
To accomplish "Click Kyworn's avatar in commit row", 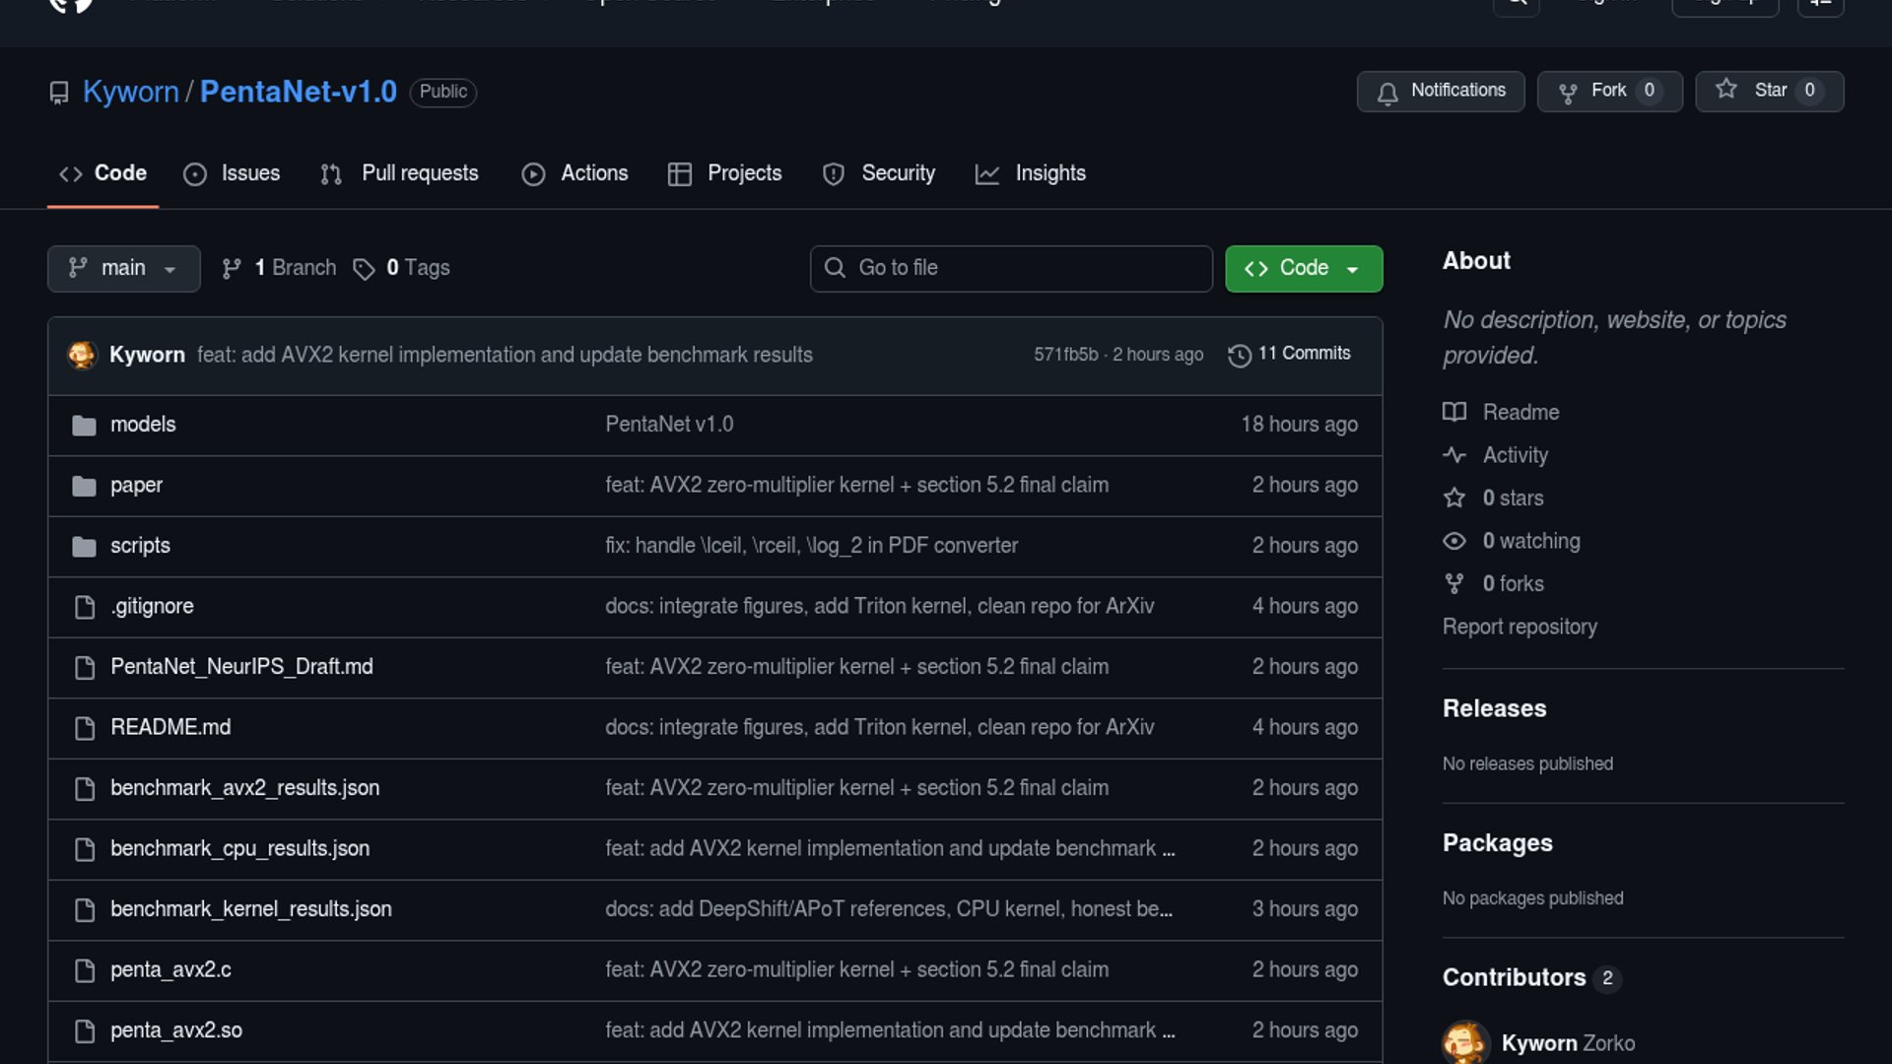I will tap(82, 355).
